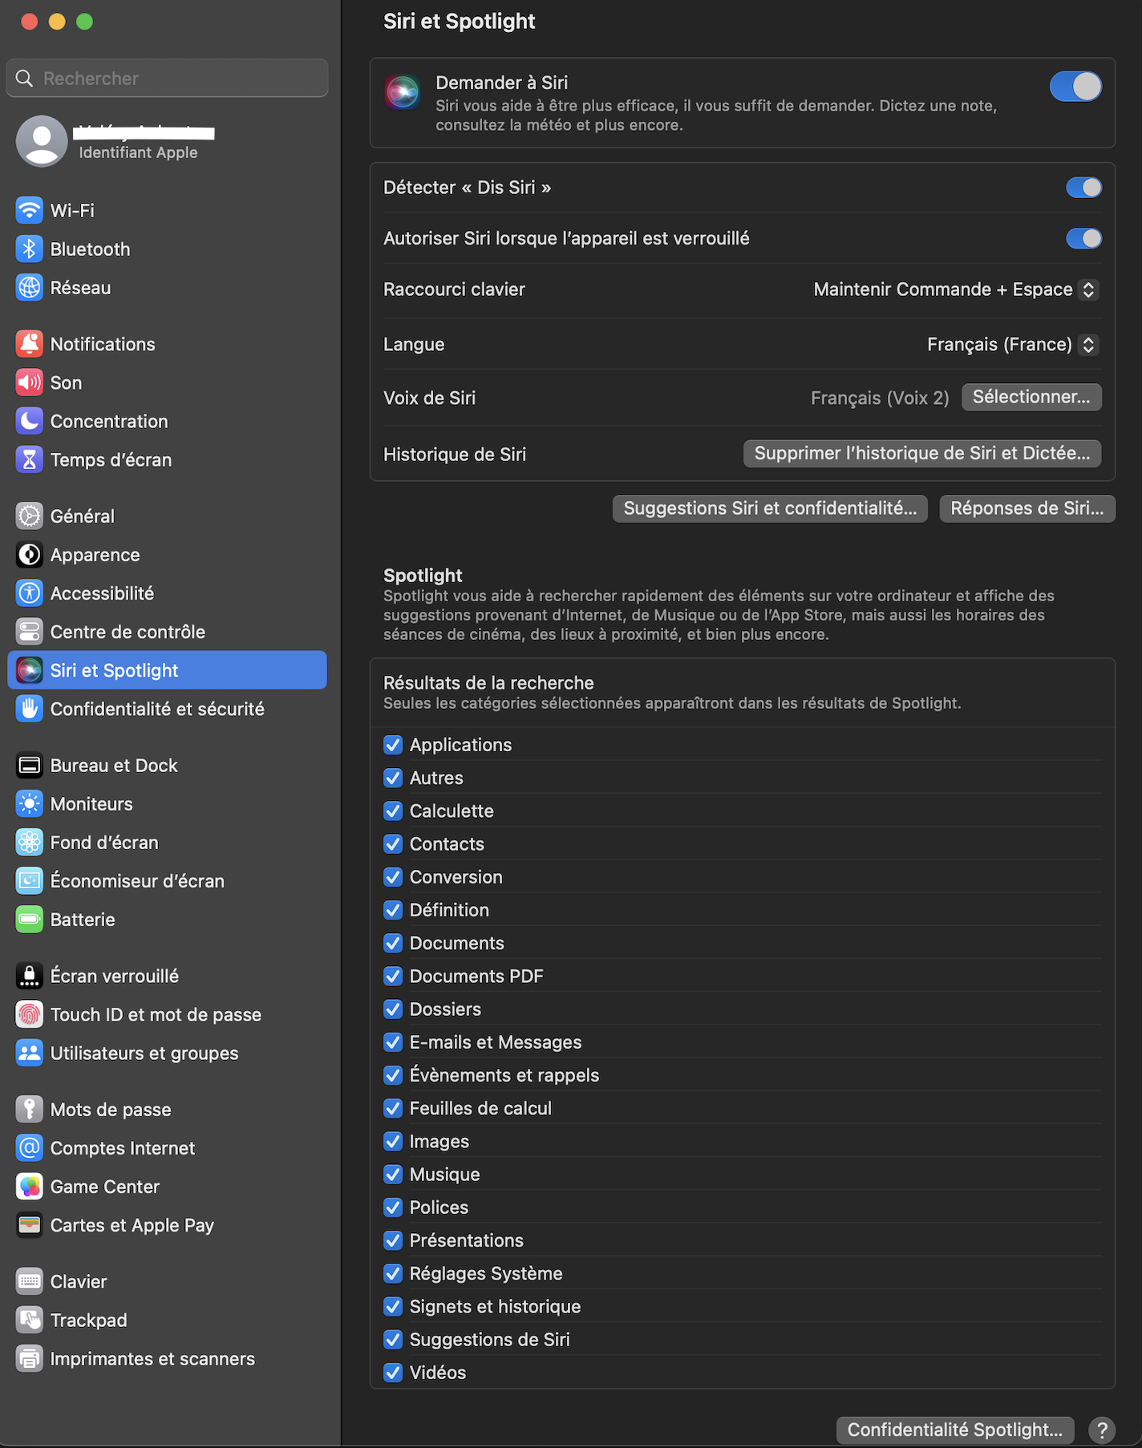This screenshot has height=1448, width=1142.
Task: Open the Comptes Internet @ icon
Action: click(x=30, y=1148)
